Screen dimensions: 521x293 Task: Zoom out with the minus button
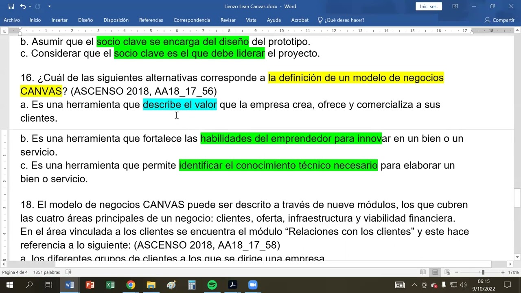click(x=457, y=272)
